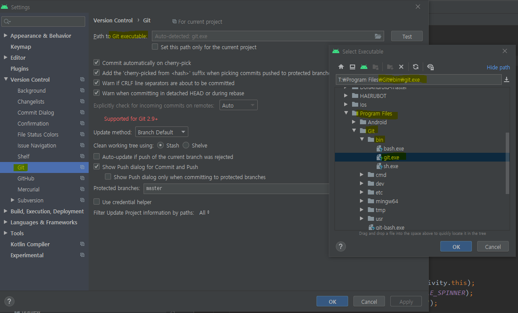
Task: Toggle cherry-picked from hash suffix checkbox
Action: click(97, 72)
